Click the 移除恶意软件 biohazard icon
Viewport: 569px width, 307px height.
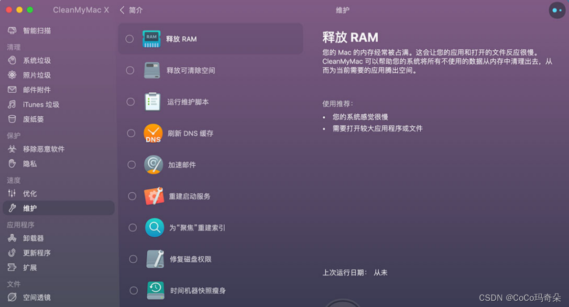[12, 149]
